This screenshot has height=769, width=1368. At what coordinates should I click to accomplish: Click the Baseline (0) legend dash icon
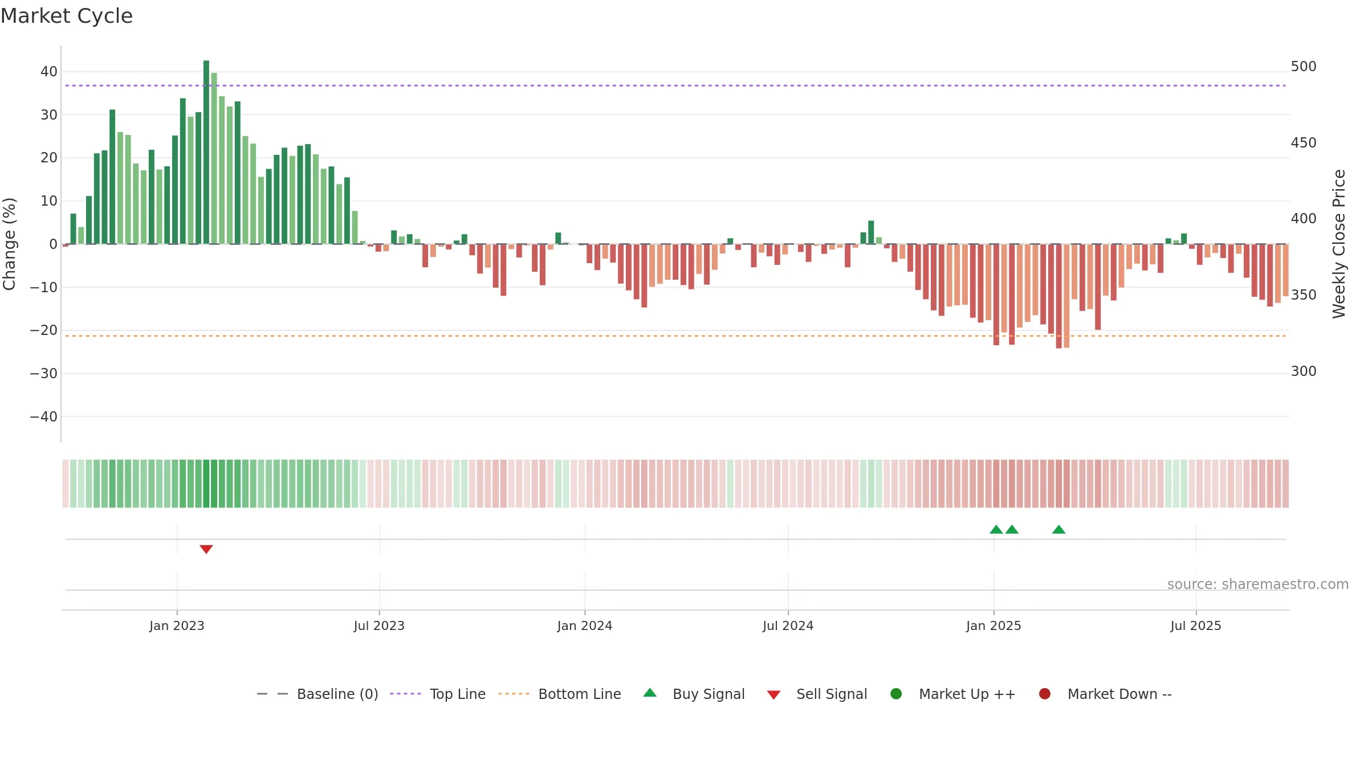[x=272, y=694]
